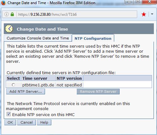The width and height of the screenshot is (157, 135).
Task: Click the yellow clock icon in header
Action: [9, 29]
